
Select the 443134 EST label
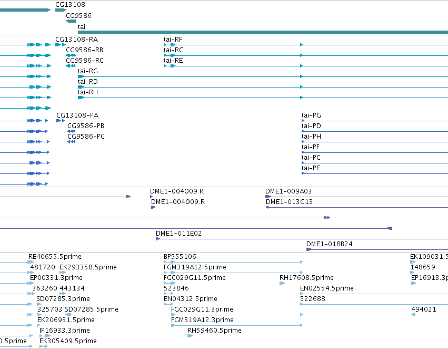click(x=72, y=288)
